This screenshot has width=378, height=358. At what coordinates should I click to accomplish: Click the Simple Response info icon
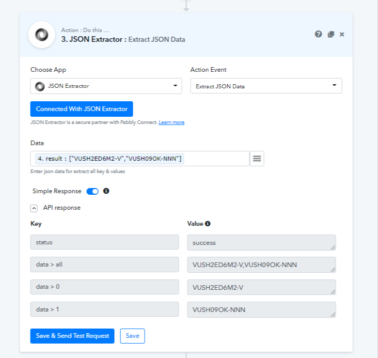106,191
